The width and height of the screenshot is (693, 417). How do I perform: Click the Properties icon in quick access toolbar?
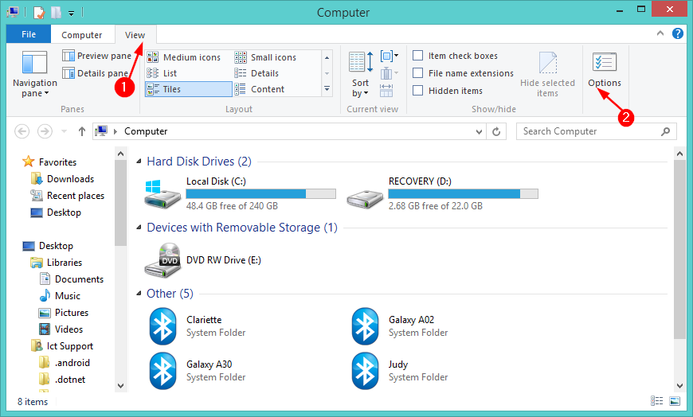point(39,13)
